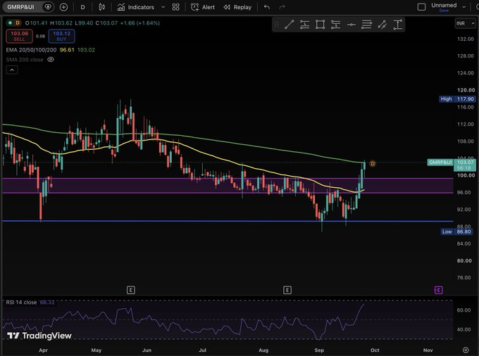The width and height of the screenshot is (479, 356).
Task: Select the Price Range measure tool
Action: (x=397, y=25)
